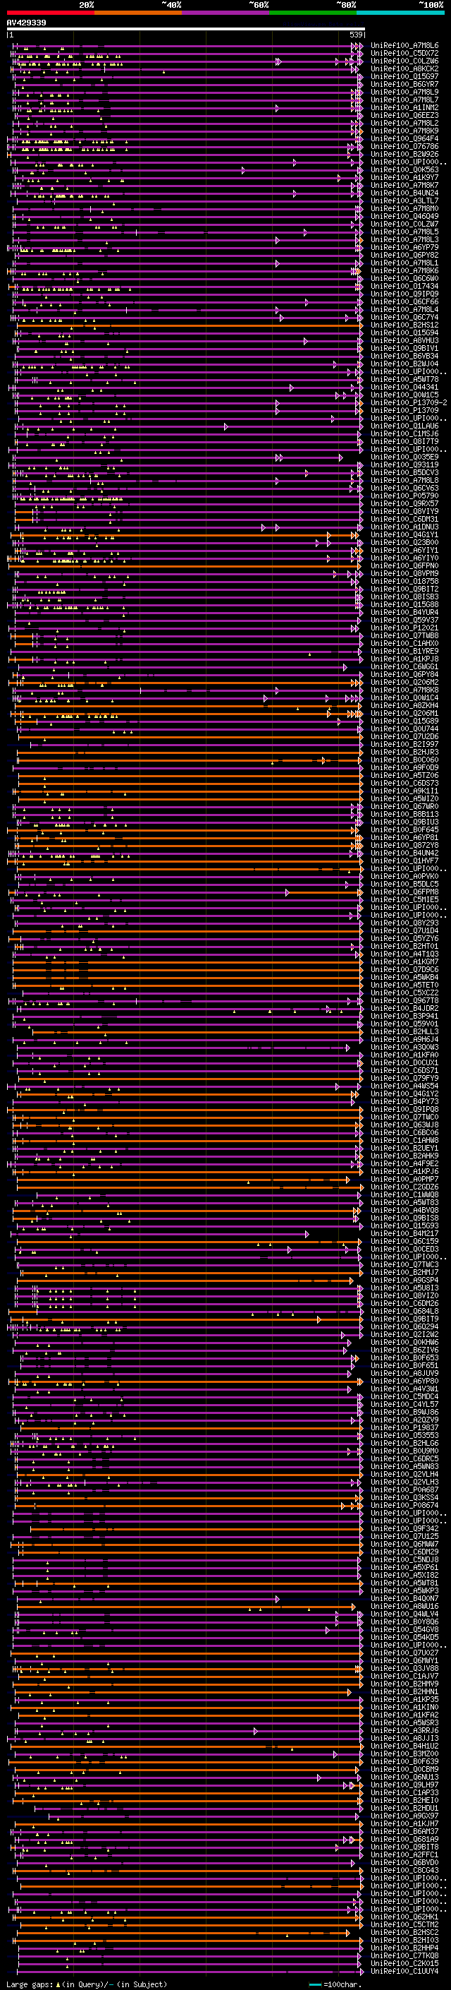Viewport: 451px width, 1990px height.
Task: Open UniRef100_Q035E9 entry
Action: (x=404, y=457)
